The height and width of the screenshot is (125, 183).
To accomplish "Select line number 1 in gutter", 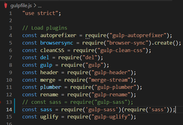I will point(11,13).
